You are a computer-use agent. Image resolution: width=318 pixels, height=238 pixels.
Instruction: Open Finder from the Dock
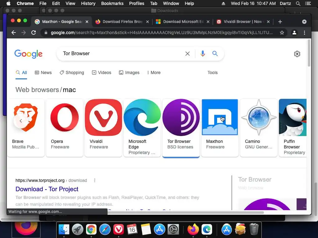[x=64, y=229]
